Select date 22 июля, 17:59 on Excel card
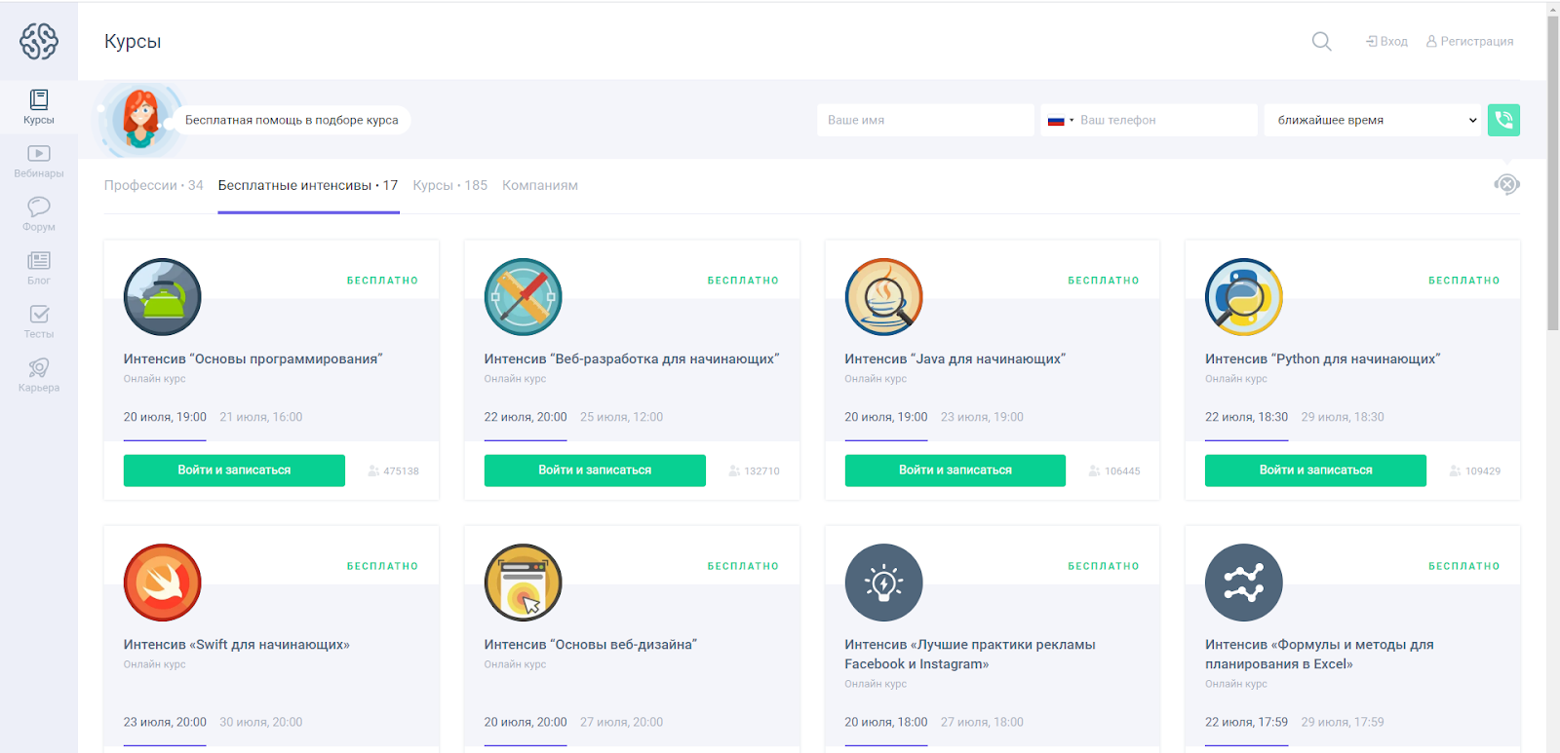The image size is (1560, 753). 1246,722
